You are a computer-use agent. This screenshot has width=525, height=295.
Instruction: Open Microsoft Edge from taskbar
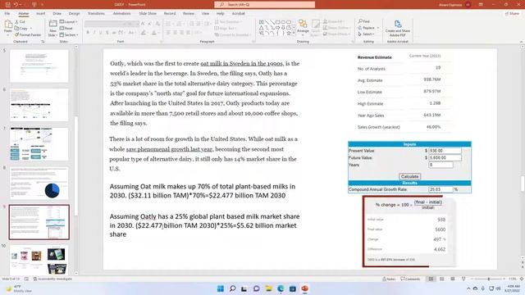coord(281,288)
